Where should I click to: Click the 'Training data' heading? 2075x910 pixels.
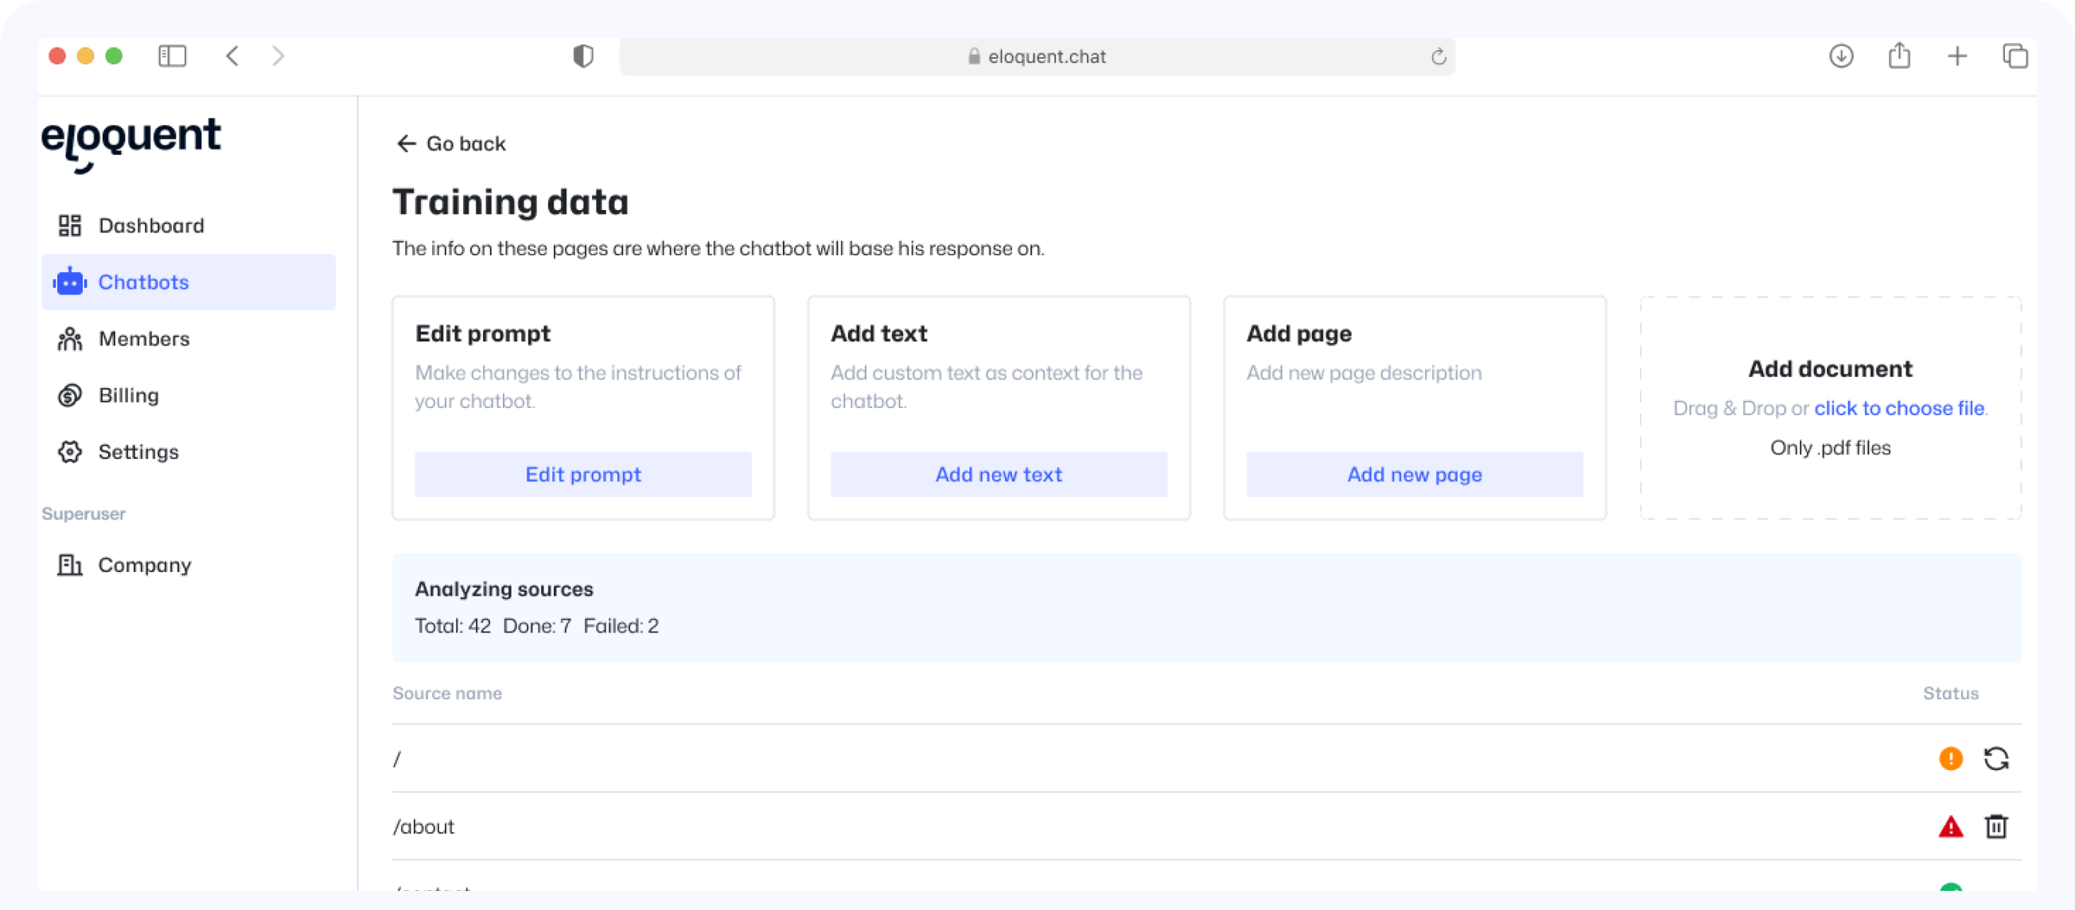pos(511,202)
